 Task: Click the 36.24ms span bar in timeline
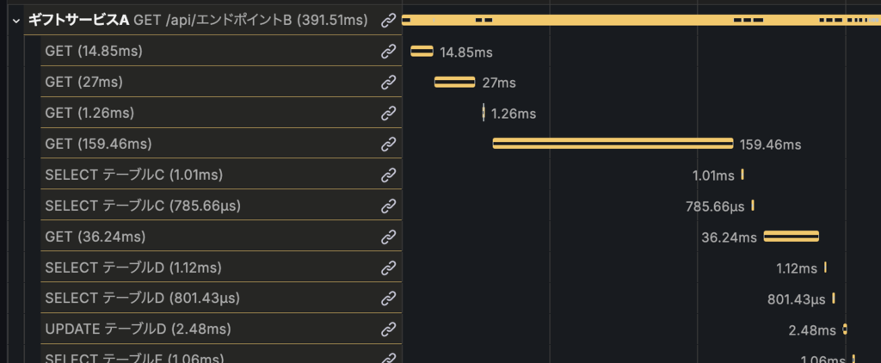coord(791,237)
